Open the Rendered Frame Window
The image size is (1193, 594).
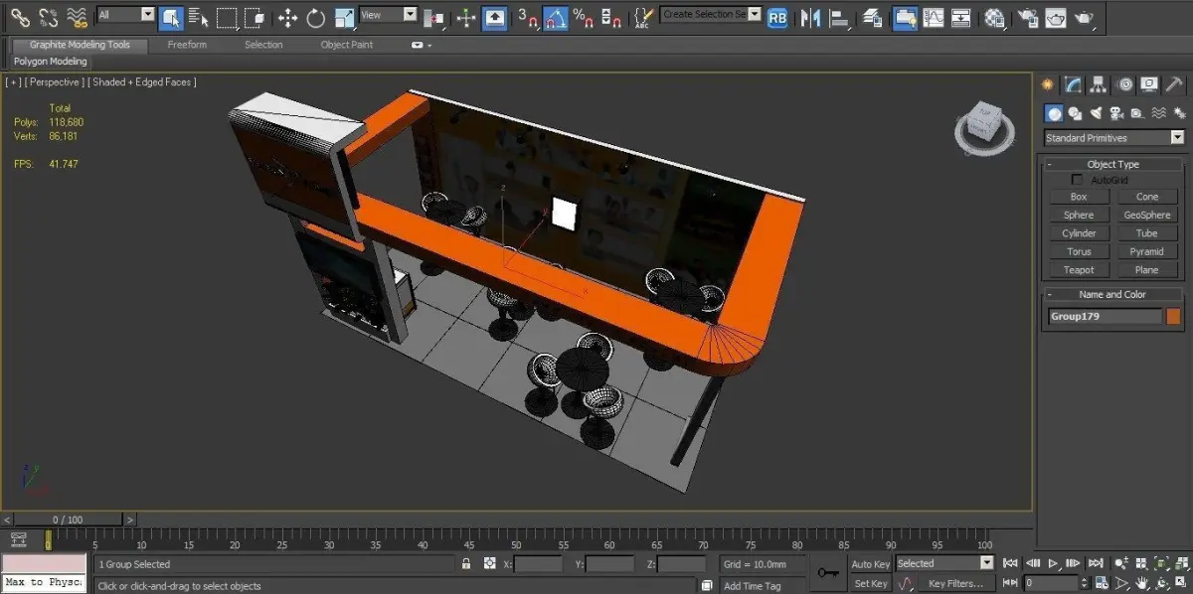click(1055, 17)
